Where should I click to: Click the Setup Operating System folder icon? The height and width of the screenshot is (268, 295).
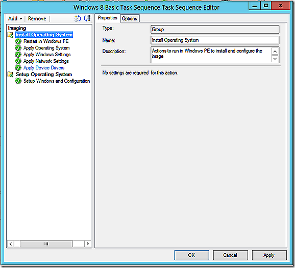pos(11,75)
